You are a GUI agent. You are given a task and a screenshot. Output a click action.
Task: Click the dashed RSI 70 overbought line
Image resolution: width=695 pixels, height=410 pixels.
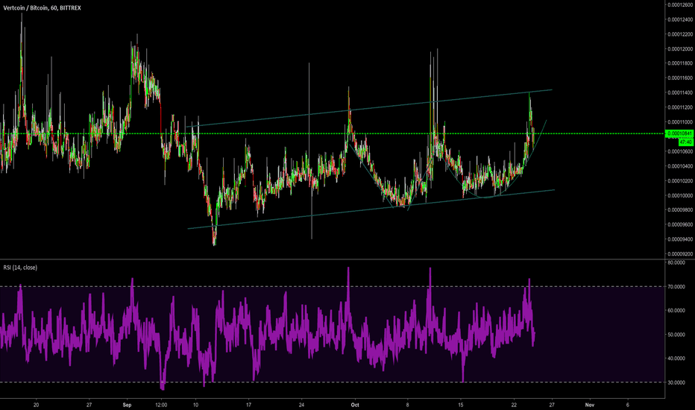[x=333, y=287]
